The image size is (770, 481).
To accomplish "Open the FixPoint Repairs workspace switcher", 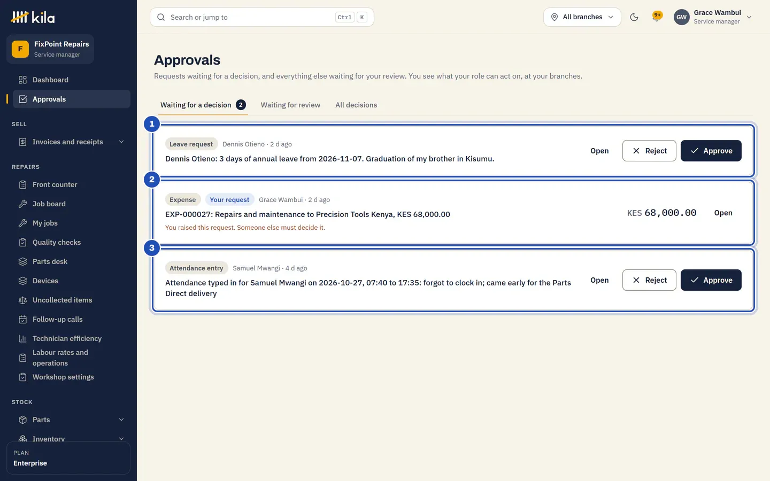I will pos(50,49).
